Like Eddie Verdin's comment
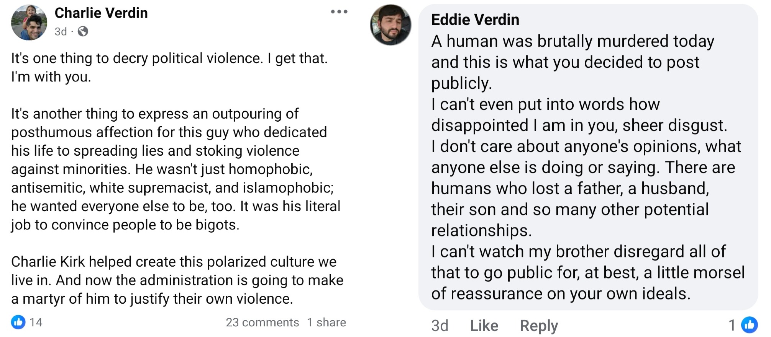The width and height of the screenshot is (771, 337). click(x=484, y=326)
